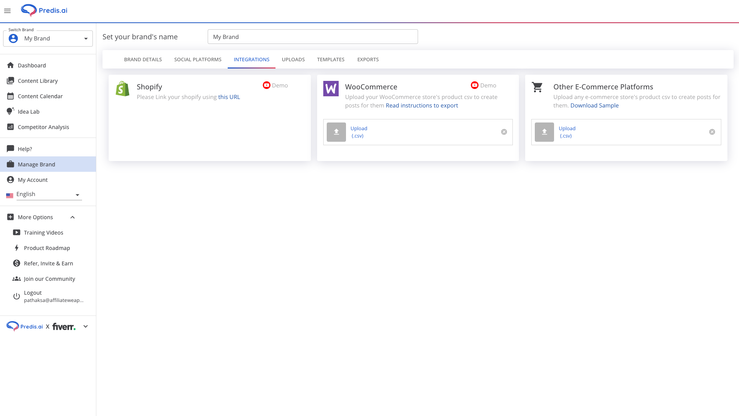Clear the Other E-Commerce upload field
Viewport: 739px width, 416px height.
712,132
